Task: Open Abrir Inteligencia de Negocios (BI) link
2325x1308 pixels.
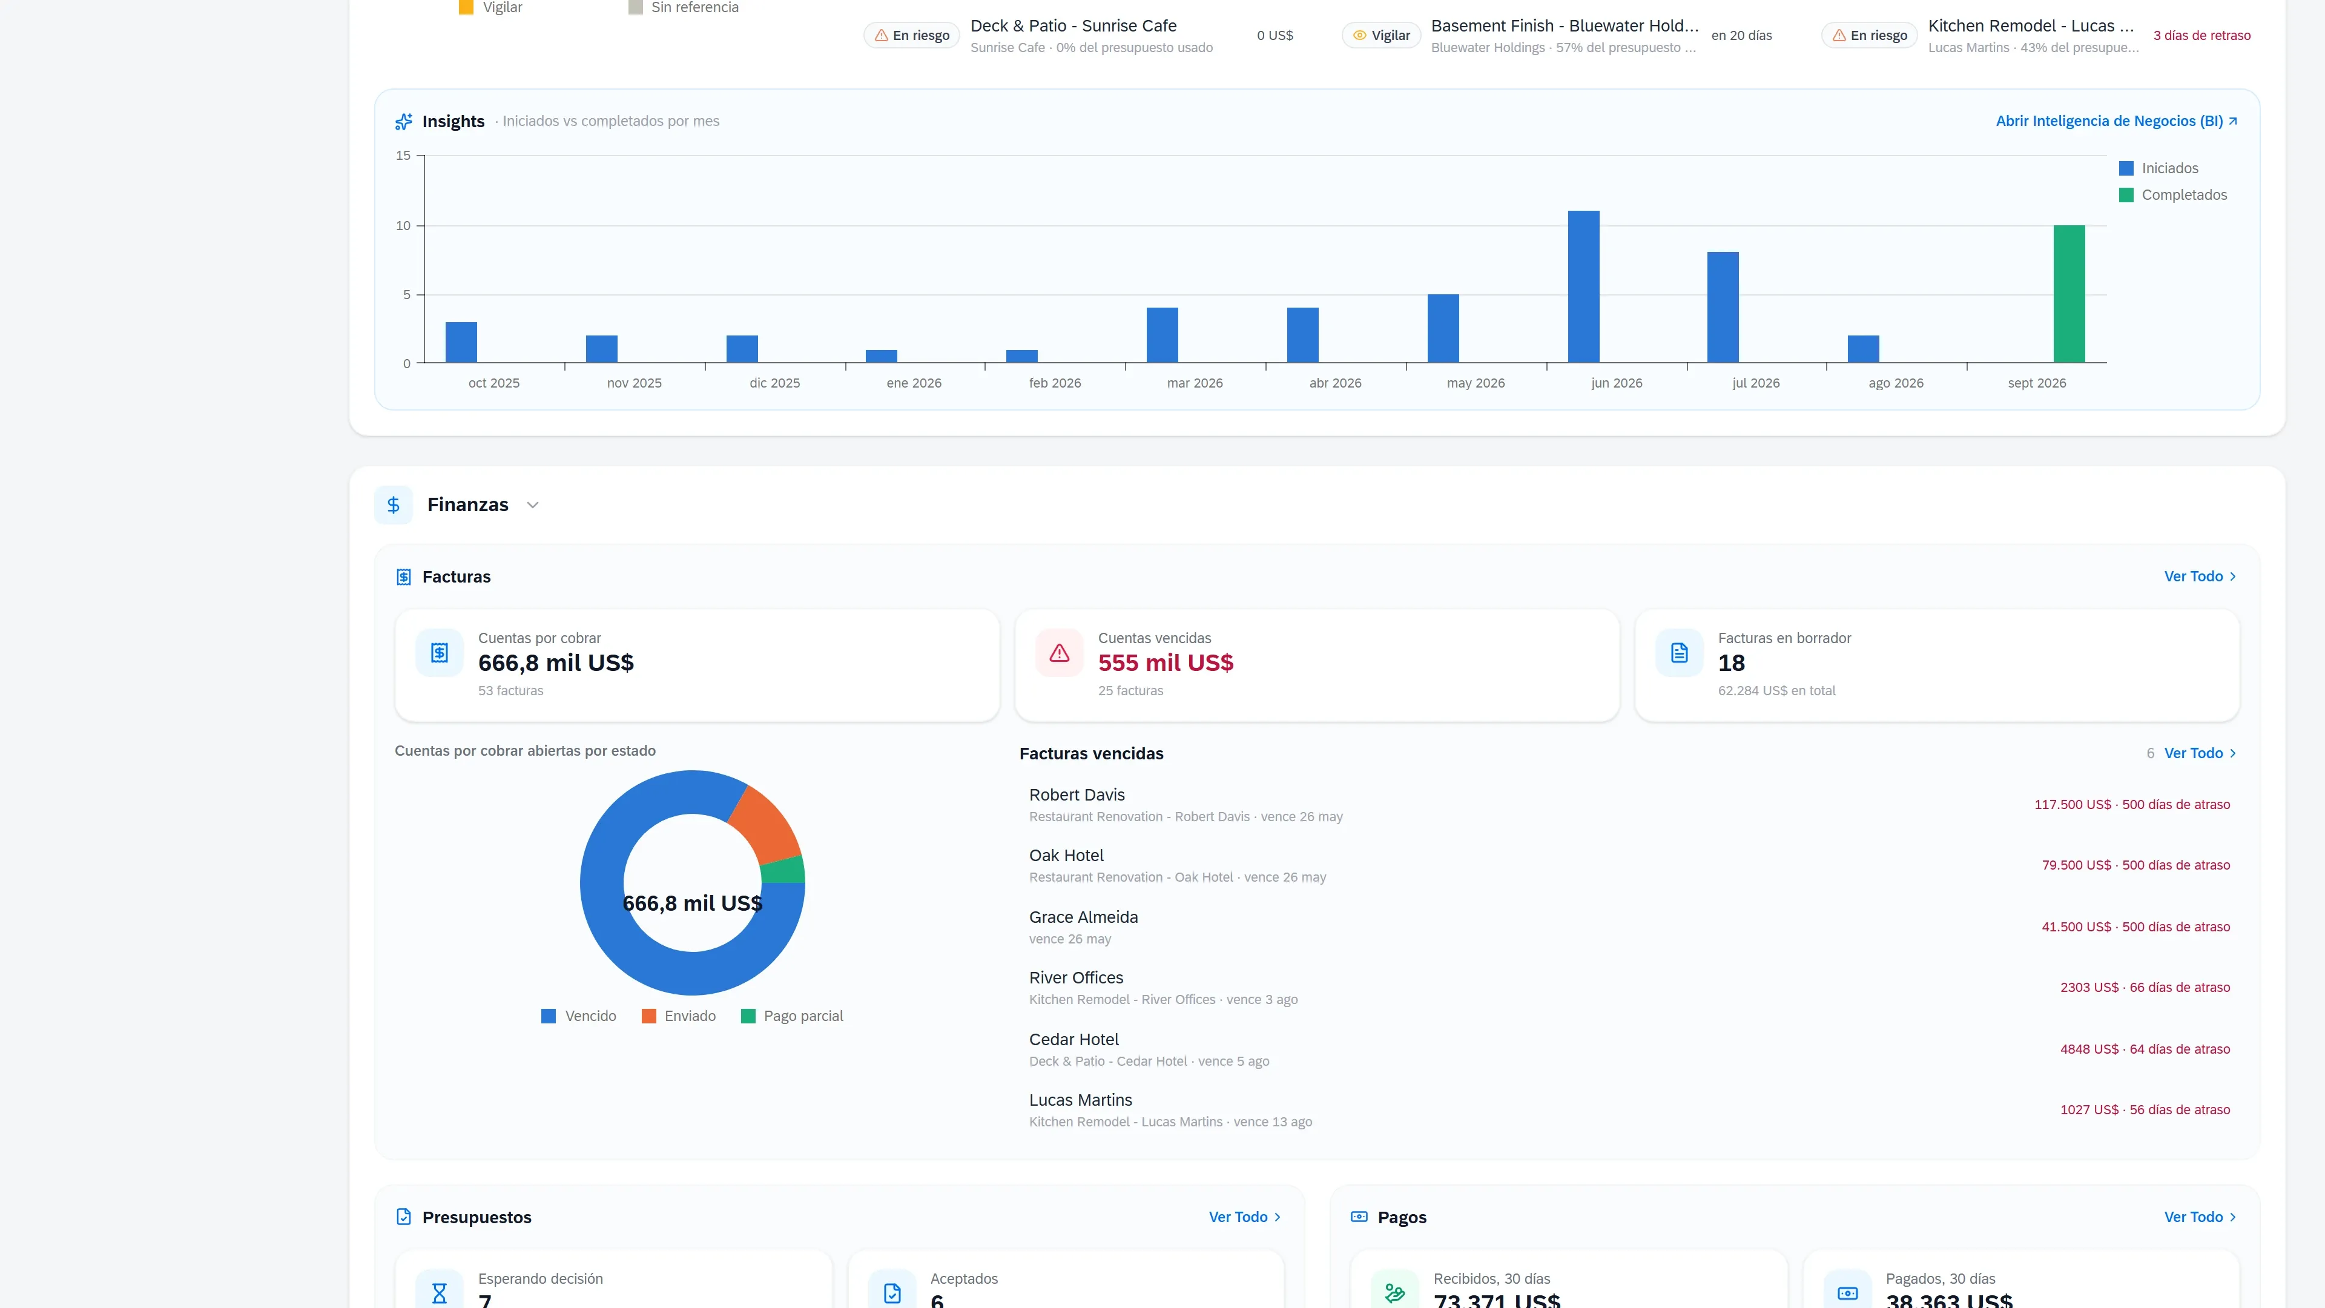Action: [2117, 121]
